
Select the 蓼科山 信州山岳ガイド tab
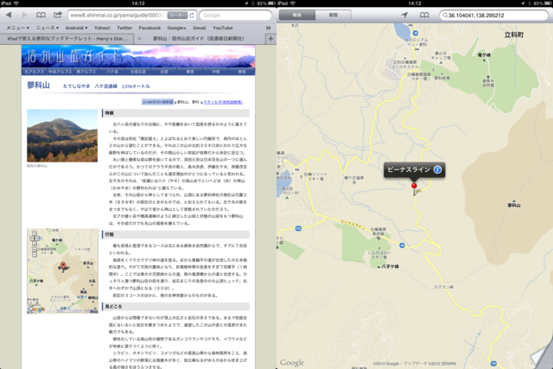pyautogui.click(x=200, y=38)
